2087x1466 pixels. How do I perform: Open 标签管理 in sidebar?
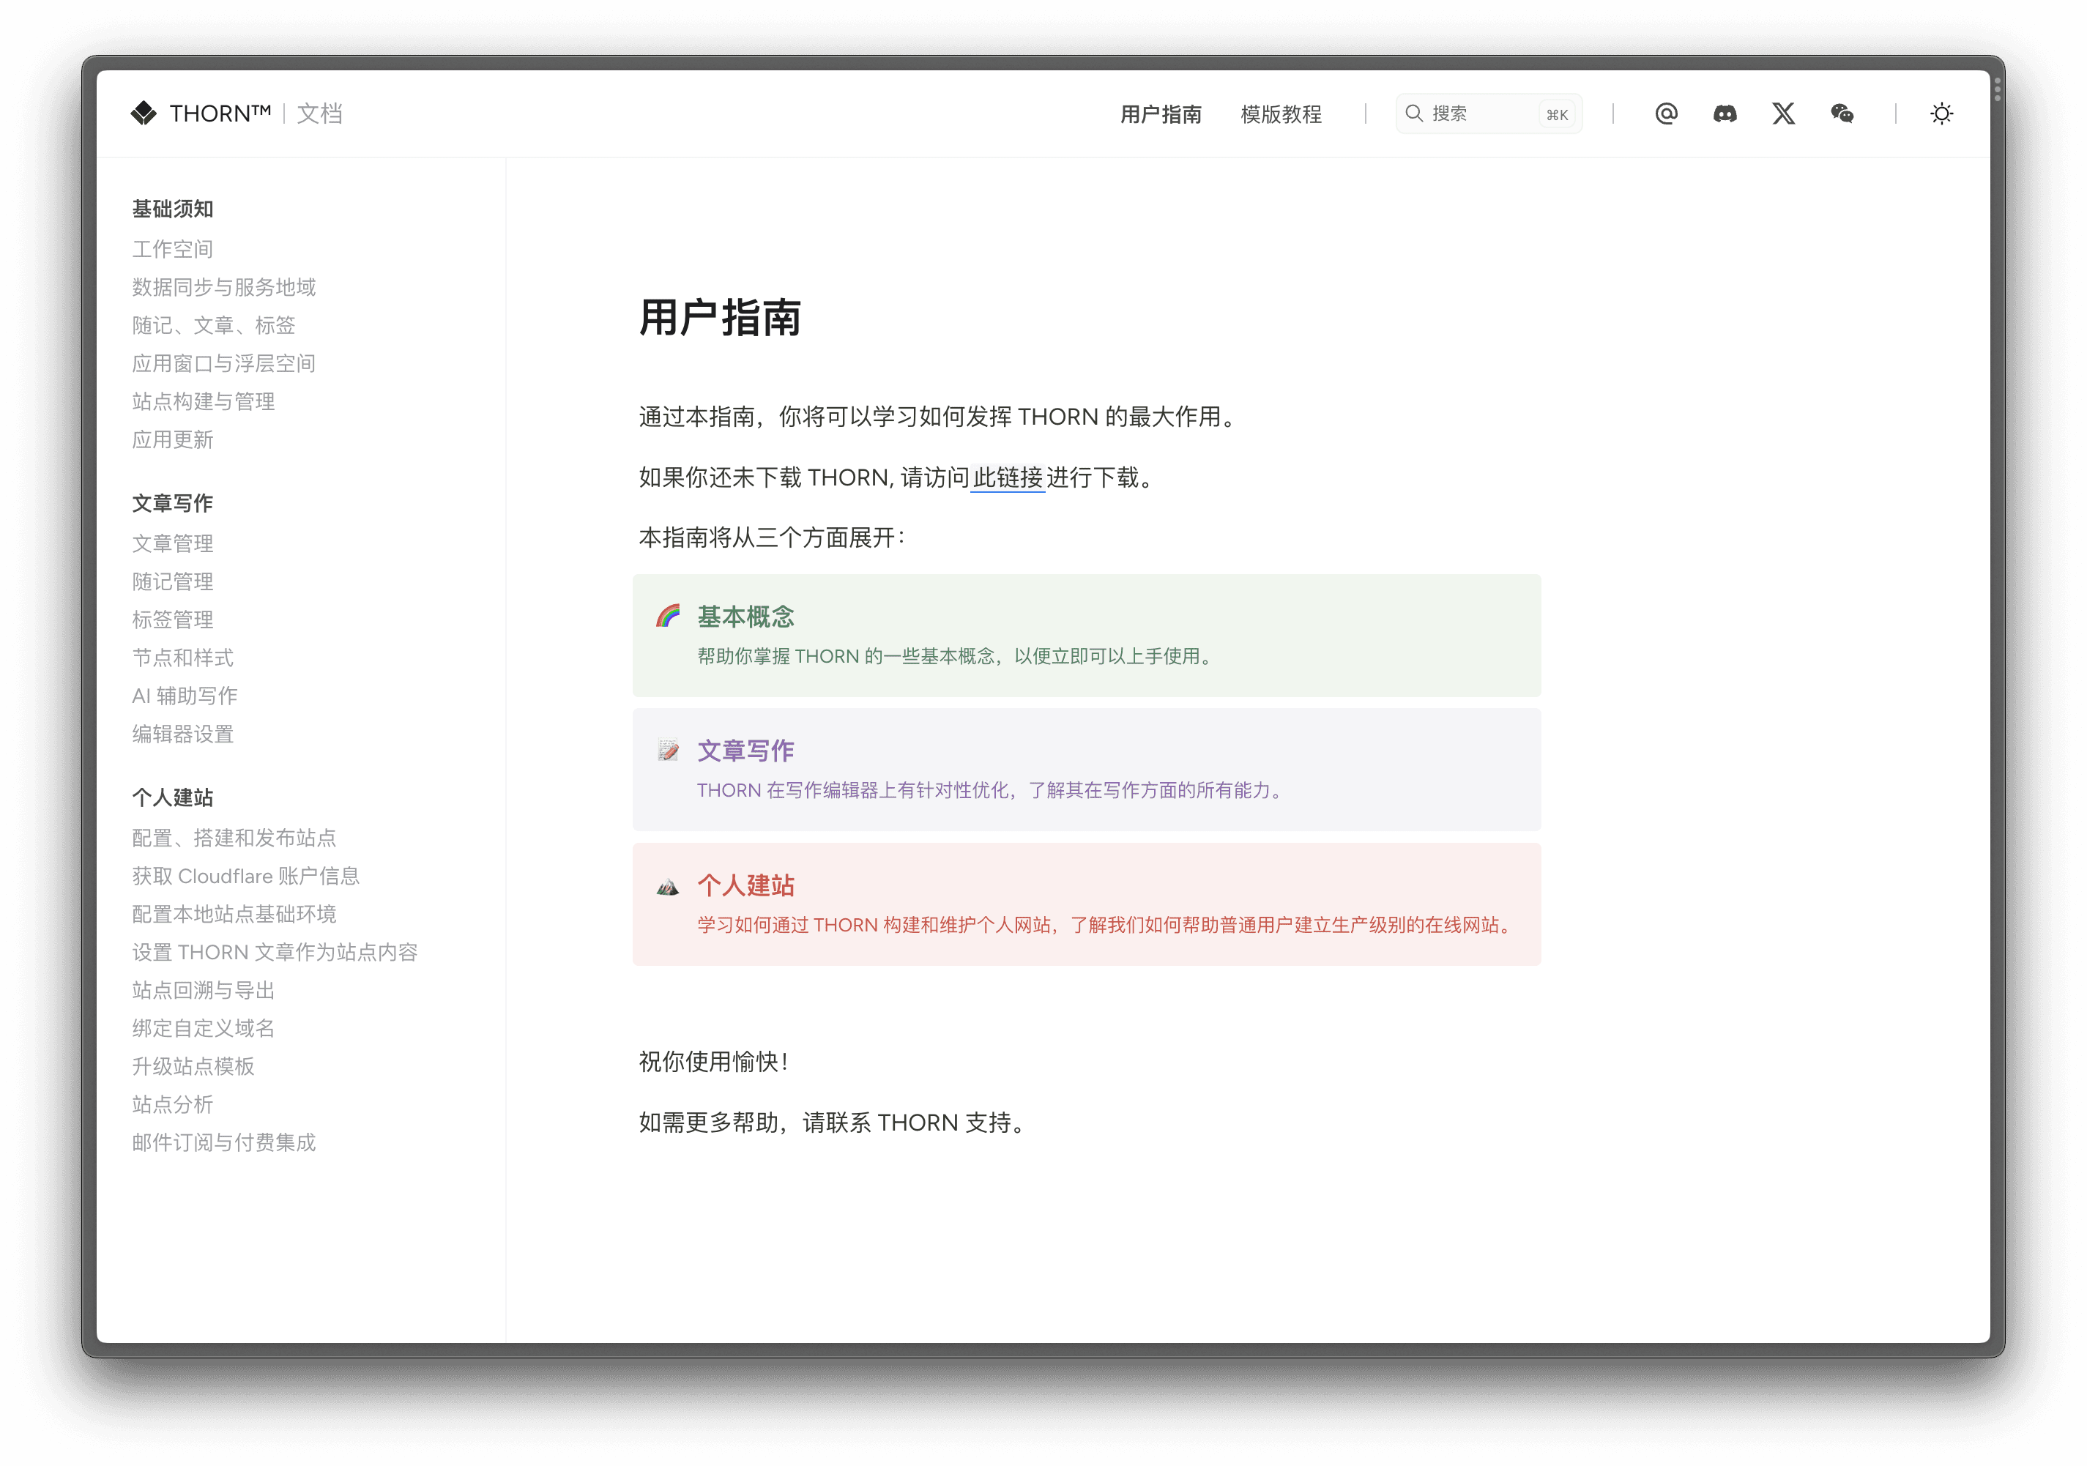pyautogui.click(x=173, y=619)
